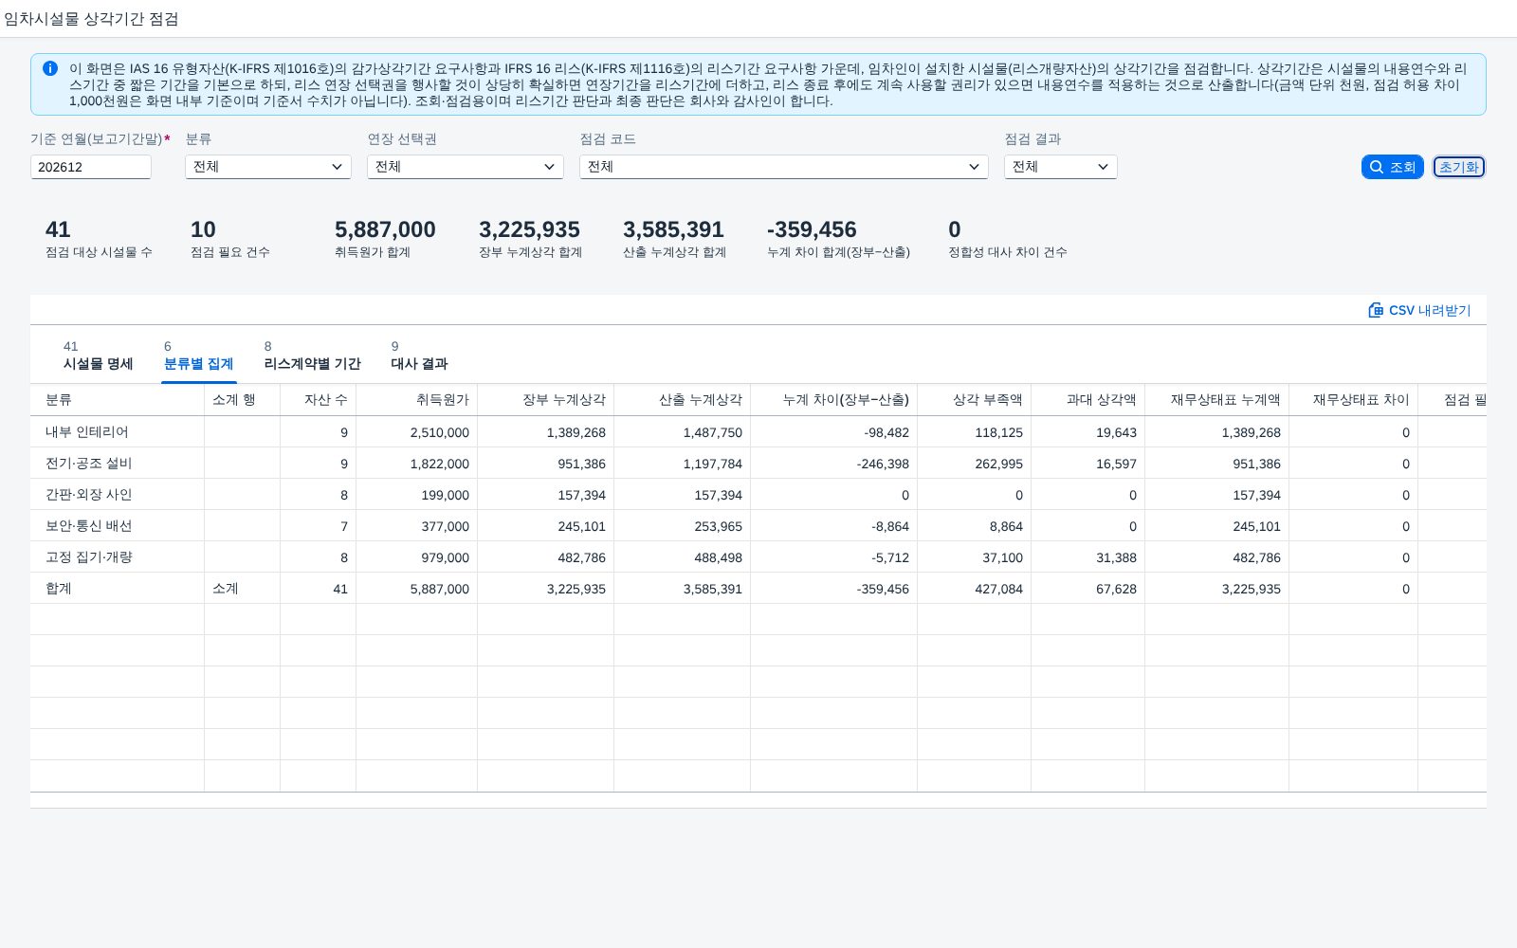1517x948 pixels.
Task: Select the 보안·통신 배선 row label
Action: tap(89, 526)
